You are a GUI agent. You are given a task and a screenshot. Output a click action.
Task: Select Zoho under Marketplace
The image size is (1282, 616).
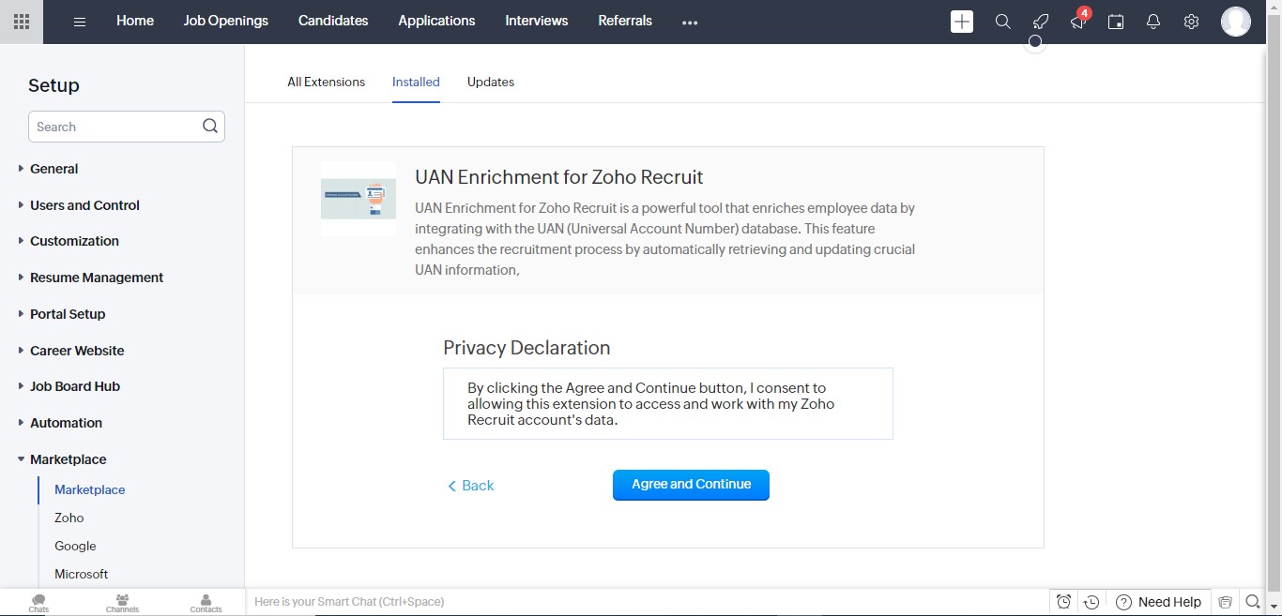[x=69, y=518]
